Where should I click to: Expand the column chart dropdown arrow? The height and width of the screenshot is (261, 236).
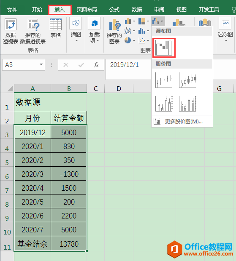click(x=134, y=21)
